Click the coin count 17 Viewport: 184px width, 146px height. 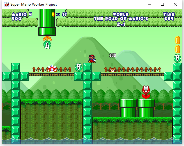click(x=65, y=14)
